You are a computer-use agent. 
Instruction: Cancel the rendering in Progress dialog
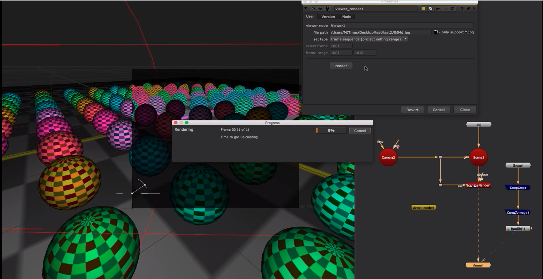pos(360,131)
